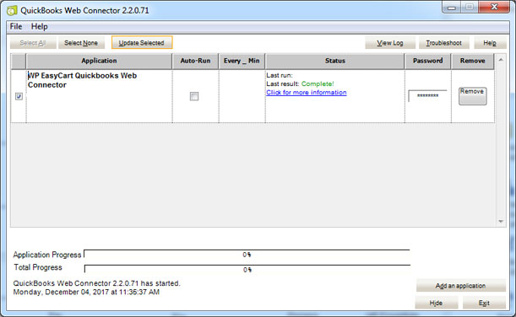Click the scroll-up arrow of the list
516x317 pixels.
coord(501,60)
